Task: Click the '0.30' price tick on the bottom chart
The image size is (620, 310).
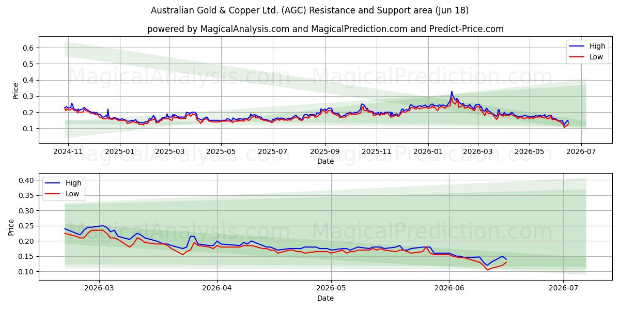Action: [27, 211]
